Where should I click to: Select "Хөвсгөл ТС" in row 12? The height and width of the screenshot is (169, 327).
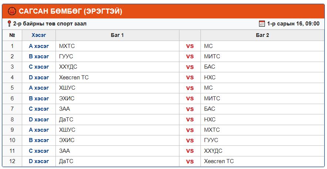[219, 161]
